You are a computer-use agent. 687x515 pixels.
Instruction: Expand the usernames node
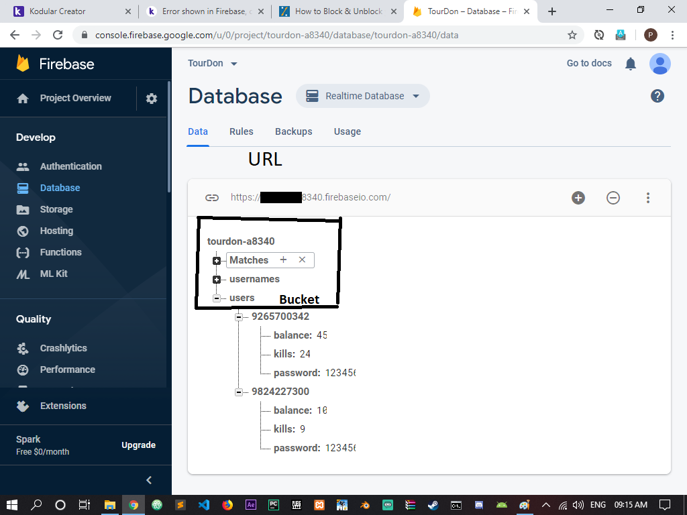pyautogui.click(x=217, y=280)
